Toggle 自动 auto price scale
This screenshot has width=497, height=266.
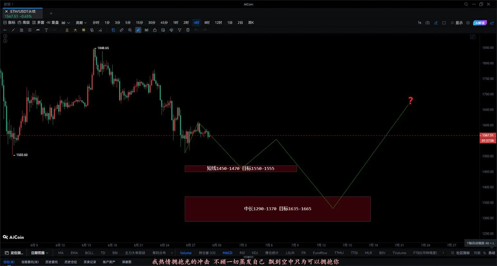(492, 253)
